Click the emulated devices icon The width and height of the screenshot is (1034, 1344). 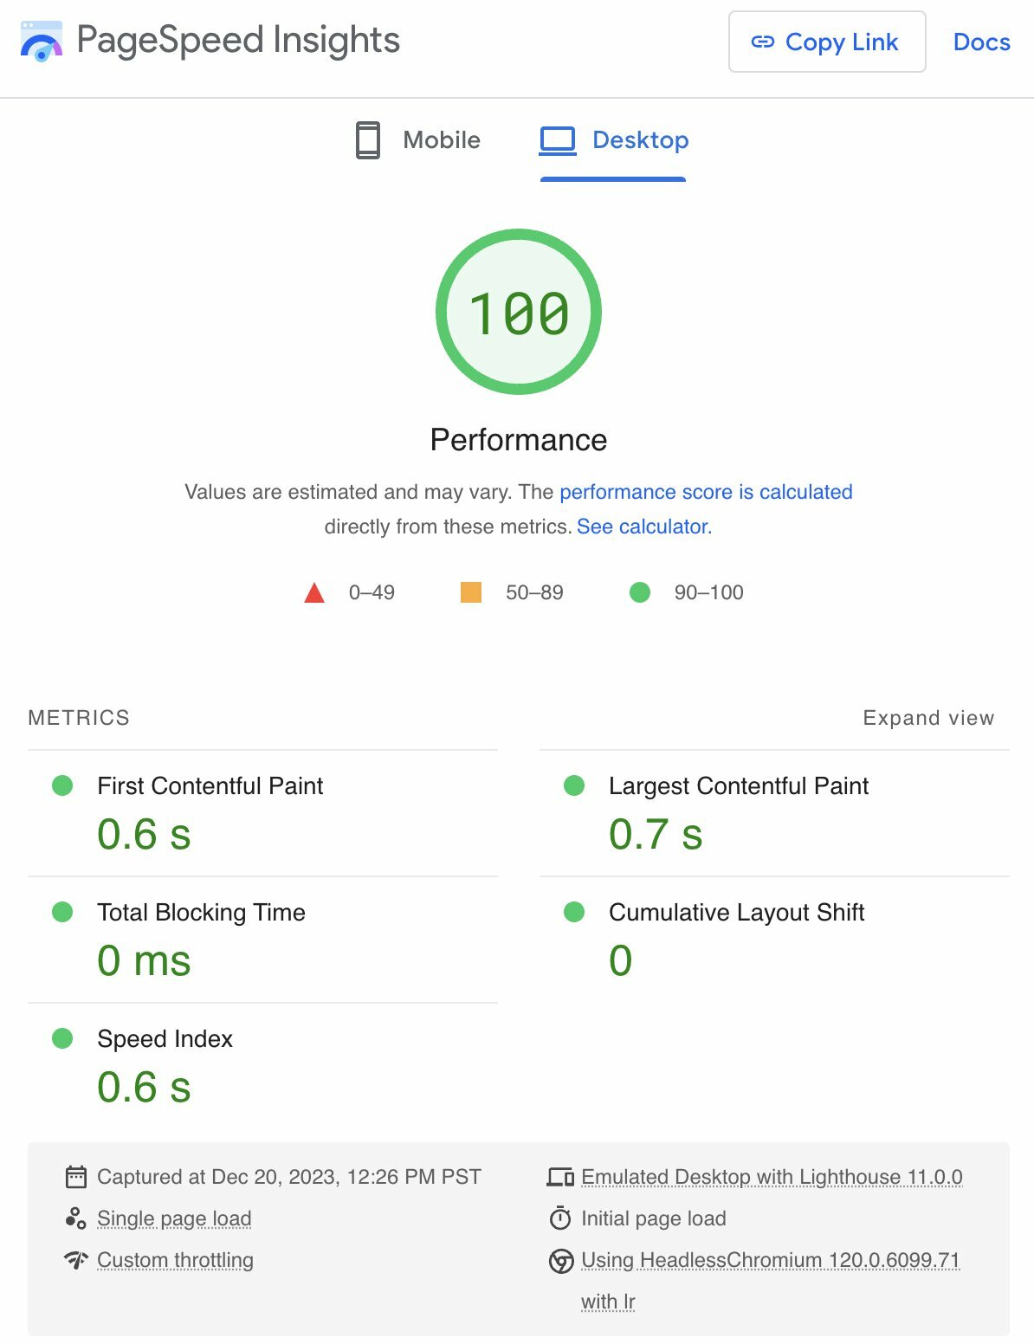coord(560,1177)
